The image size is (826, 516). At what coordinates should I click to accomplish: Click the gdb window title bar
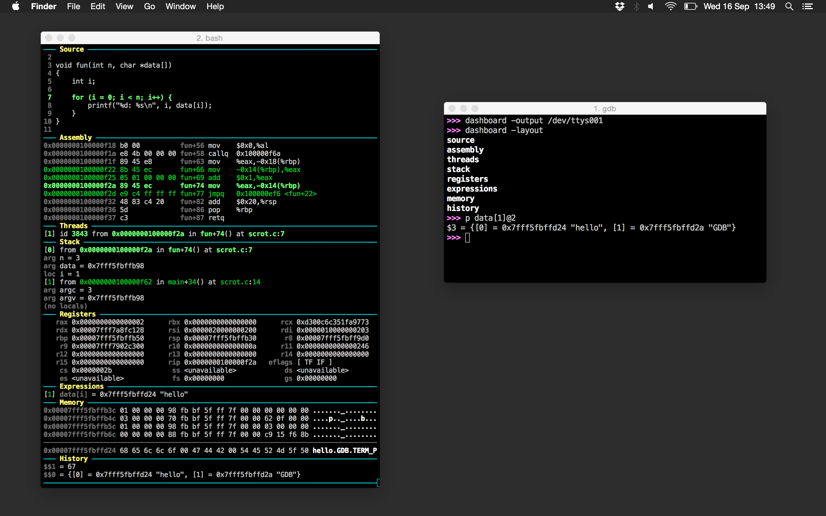tap(605, 109)
